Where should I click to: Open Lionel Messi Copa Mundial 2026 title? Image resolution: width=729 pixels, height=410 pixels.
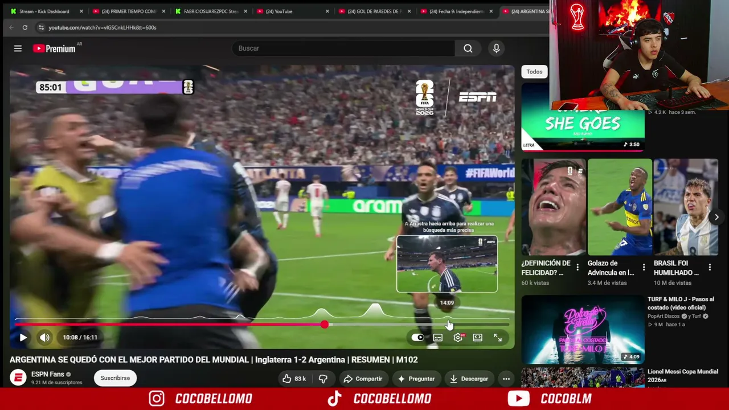(683, 376)
